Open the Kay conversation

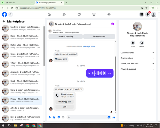pos(21,118)
